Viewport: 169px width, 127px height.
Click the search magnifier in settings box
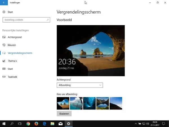tap(48, 20)
